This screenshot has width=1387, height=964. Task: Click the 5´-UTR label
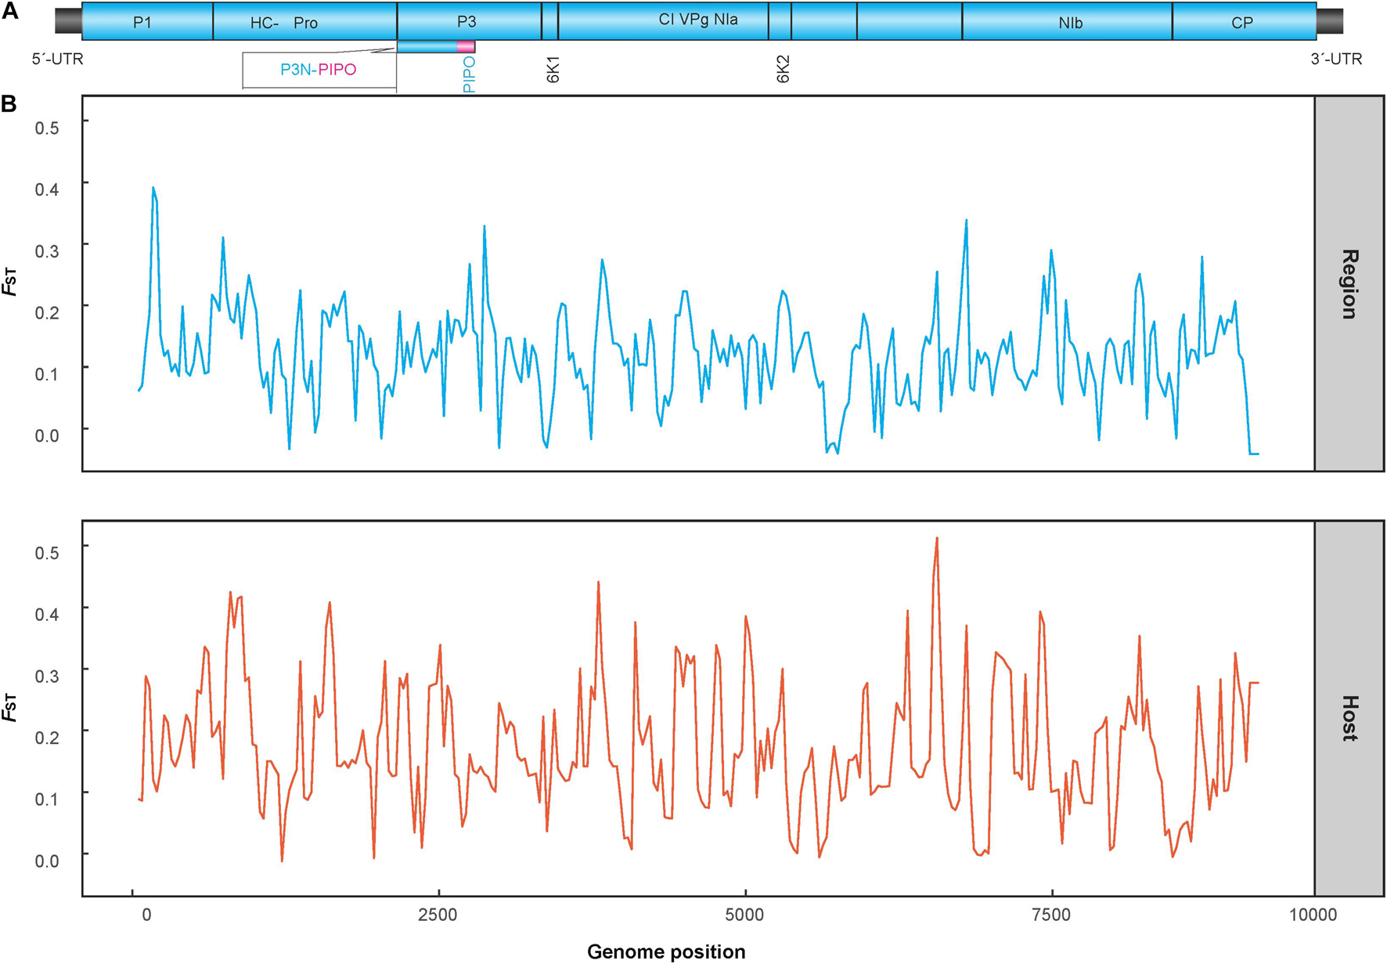[x=57, y=59]
